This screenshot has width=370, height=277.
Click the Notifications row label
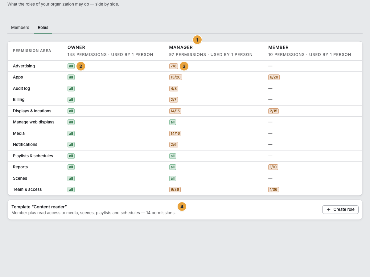click(x=25, y=144)
